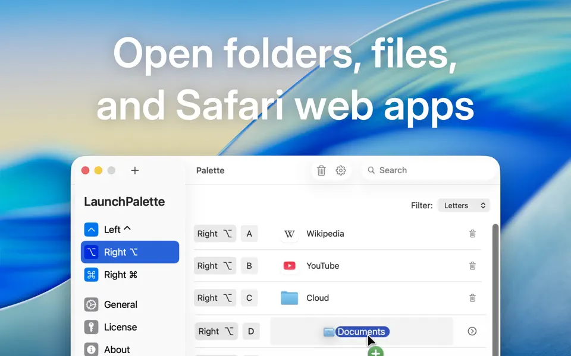The width and height of the screenshot is (571, 356).
Task: Open the settings gear in the toolbar
Action: (340, 170)
